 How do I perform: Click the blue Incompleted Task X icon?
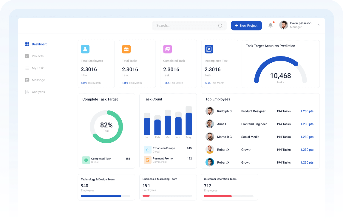click(209, 49)
